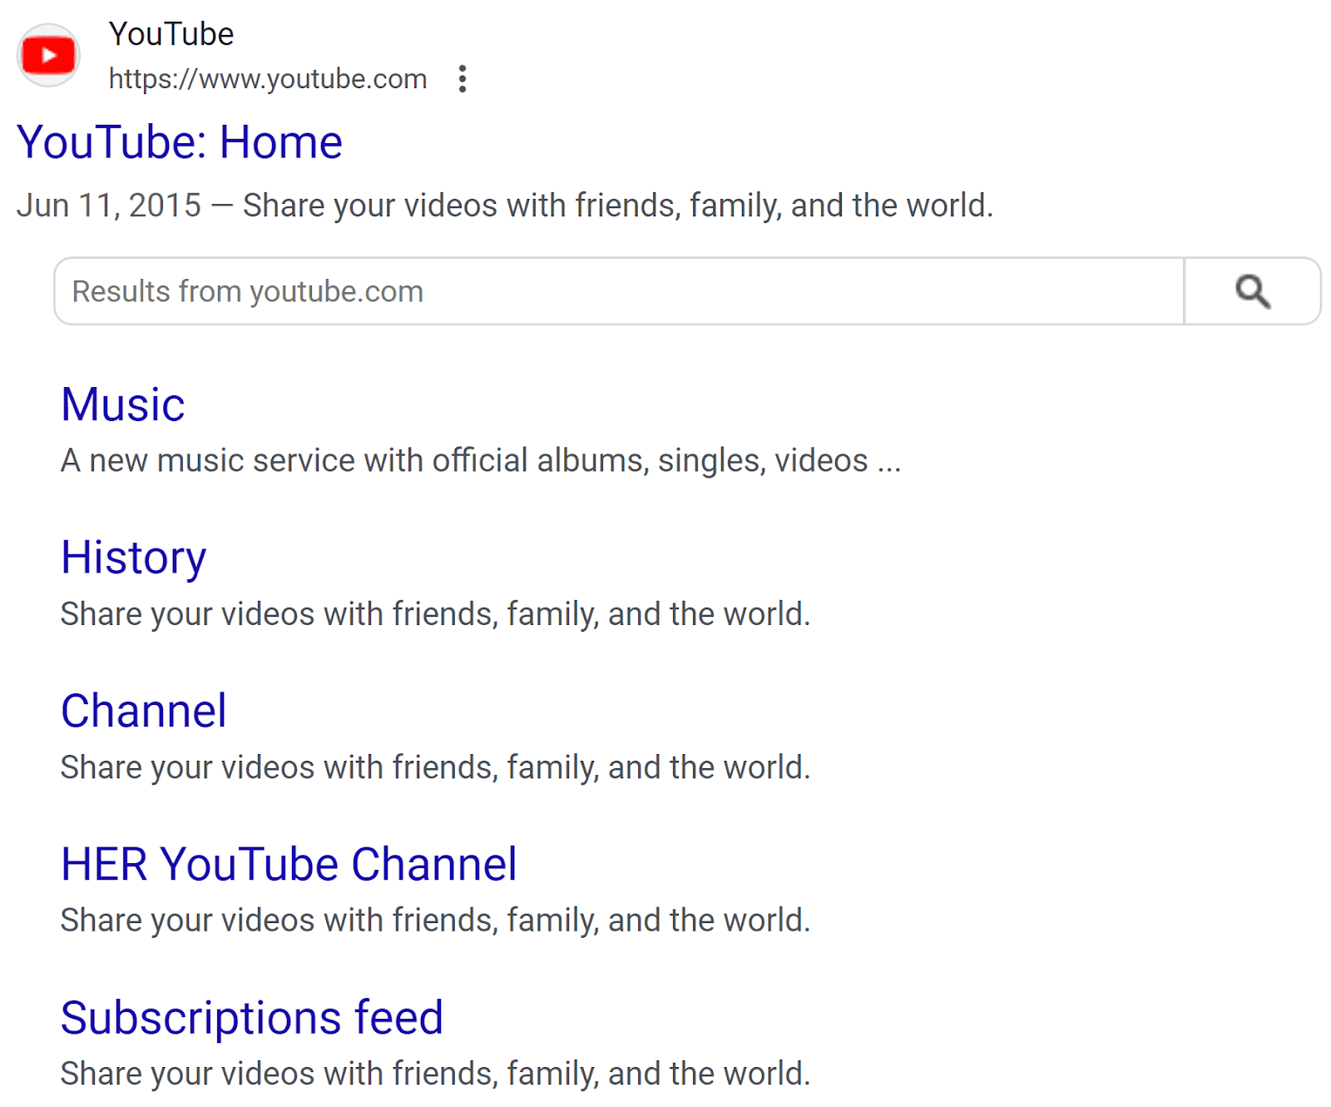Open the Channel sitelink

pos(143,709)
